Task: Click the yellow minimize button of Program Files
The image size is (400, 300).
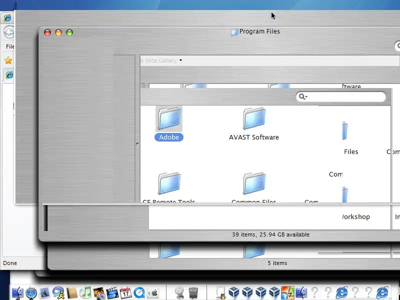Action: pos(58,32)
